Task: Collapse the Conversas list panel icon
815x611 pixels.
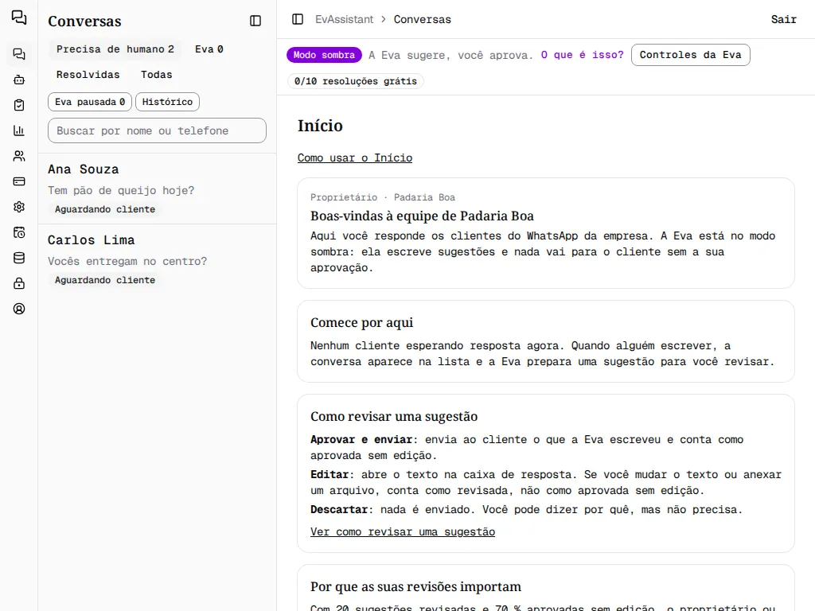Action: [255, 21]
